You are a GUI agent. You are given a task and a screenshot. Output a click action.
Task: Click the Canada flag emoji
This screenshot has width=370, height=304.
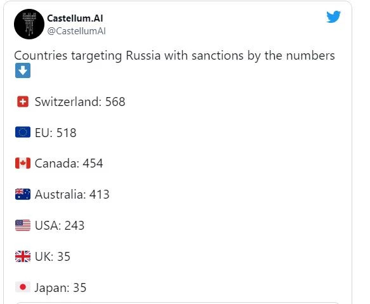click(23, 163)
